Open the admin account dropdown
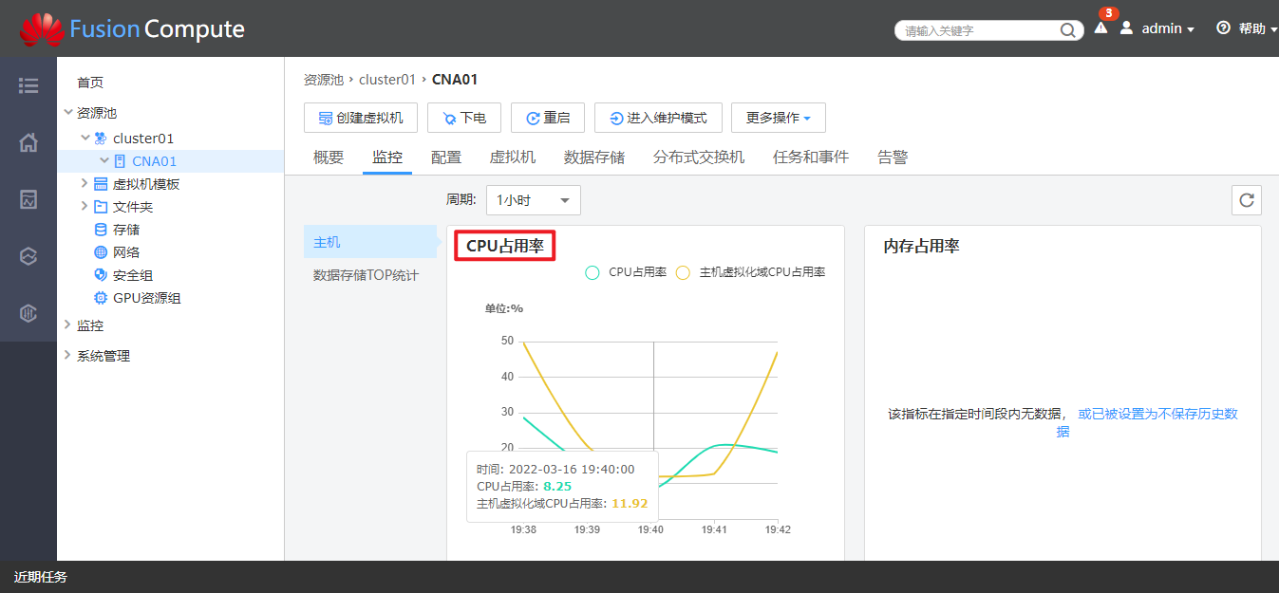This screenshot has width=1279, height=593. (x=1168, y=29)
